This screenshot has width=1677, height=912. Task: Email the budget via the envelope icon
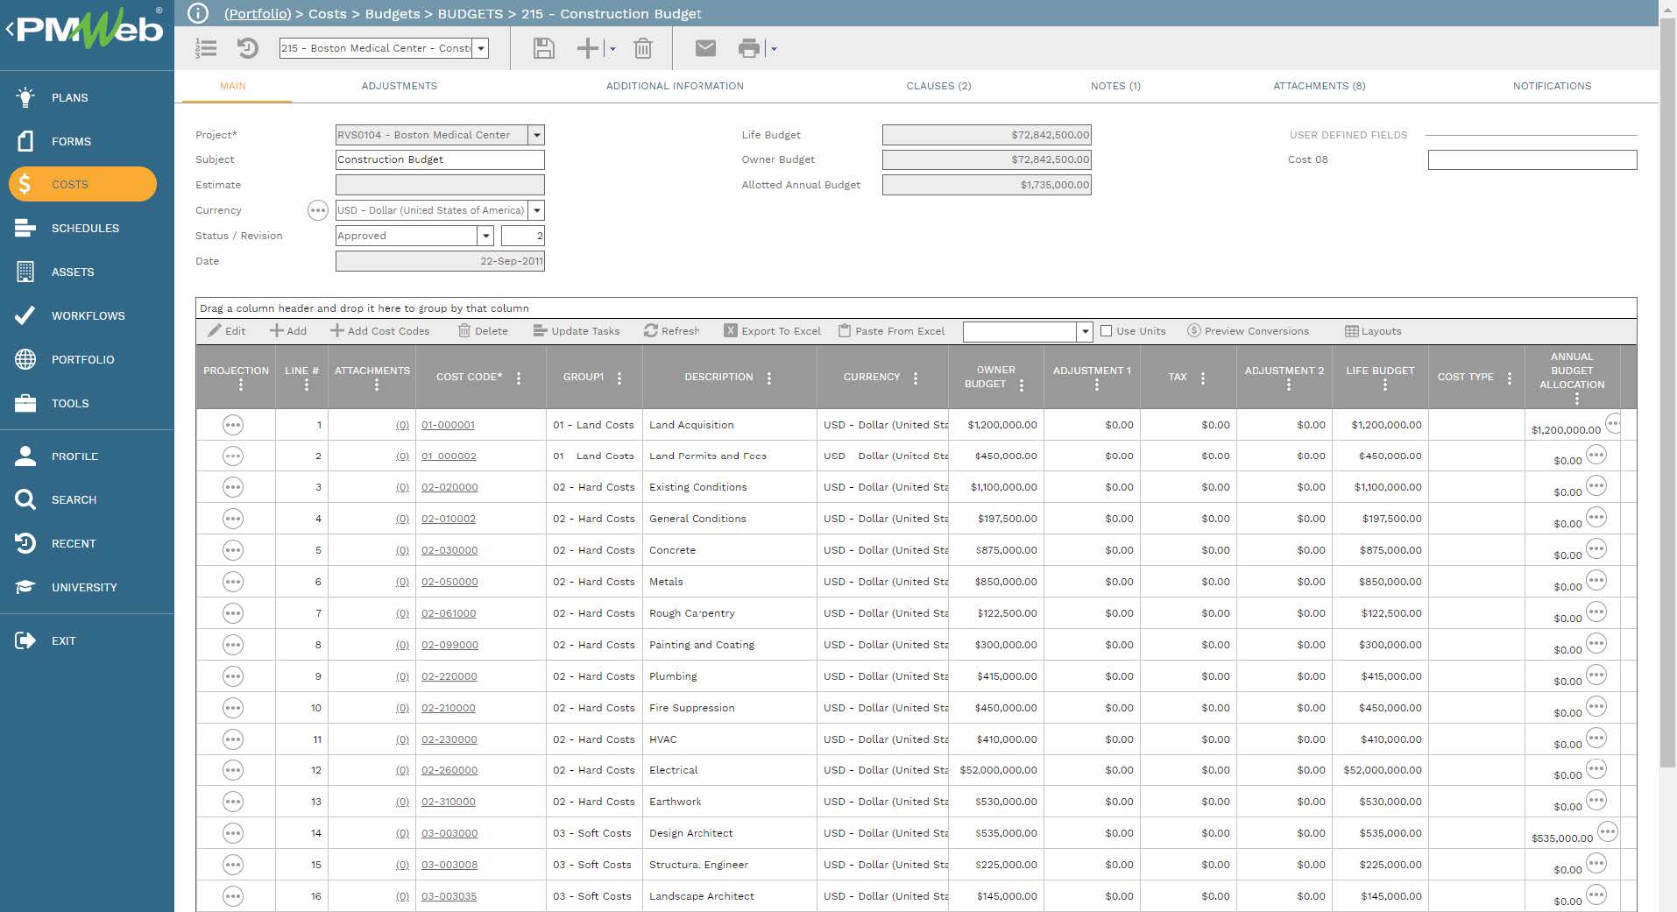coord(705,48)
